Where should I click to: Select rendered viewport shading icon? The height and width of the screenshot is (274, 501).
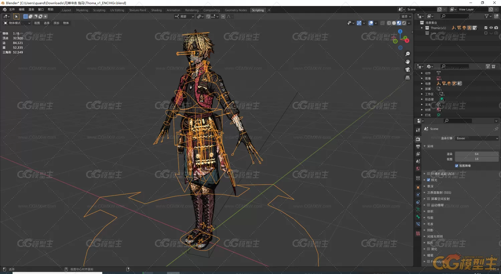tap(404, 23)
